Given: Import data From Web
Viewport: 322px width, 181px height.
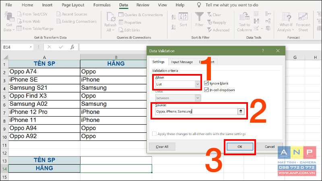Looking at the screenshot, I should click(x=29, y=21).
